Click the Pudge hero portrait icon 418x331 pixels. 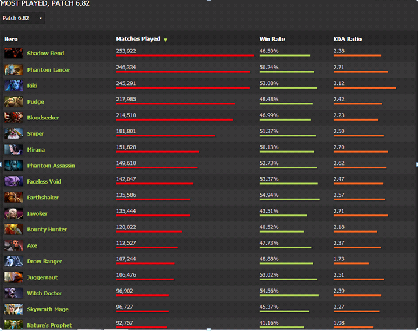(13, 102)
